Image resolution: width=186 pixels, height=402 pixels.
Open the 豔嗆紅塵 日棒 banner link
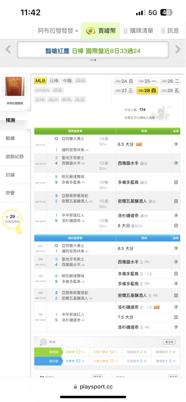tap(93, 51)
